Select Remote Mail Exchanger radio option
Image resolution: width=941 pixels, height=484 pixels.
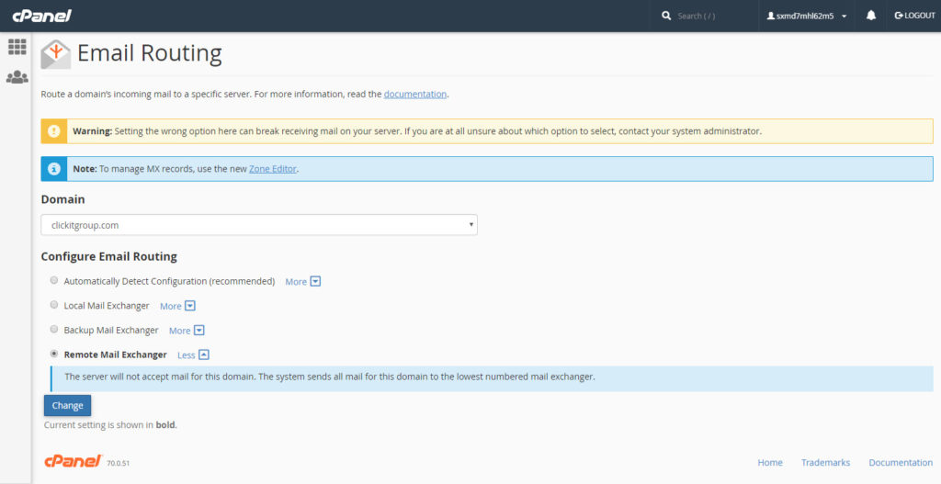[54, 354]
